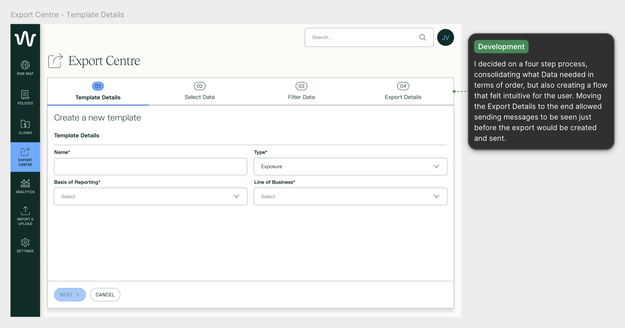The width and height of the screenshot is (625, 328).
Task: Click the 'Create a new template' heading
Action: coord(97,118)
